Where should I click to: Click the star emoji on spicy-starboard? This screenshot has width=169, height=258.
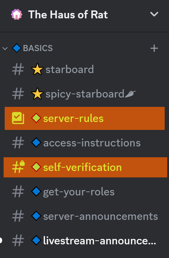(37, 94)
